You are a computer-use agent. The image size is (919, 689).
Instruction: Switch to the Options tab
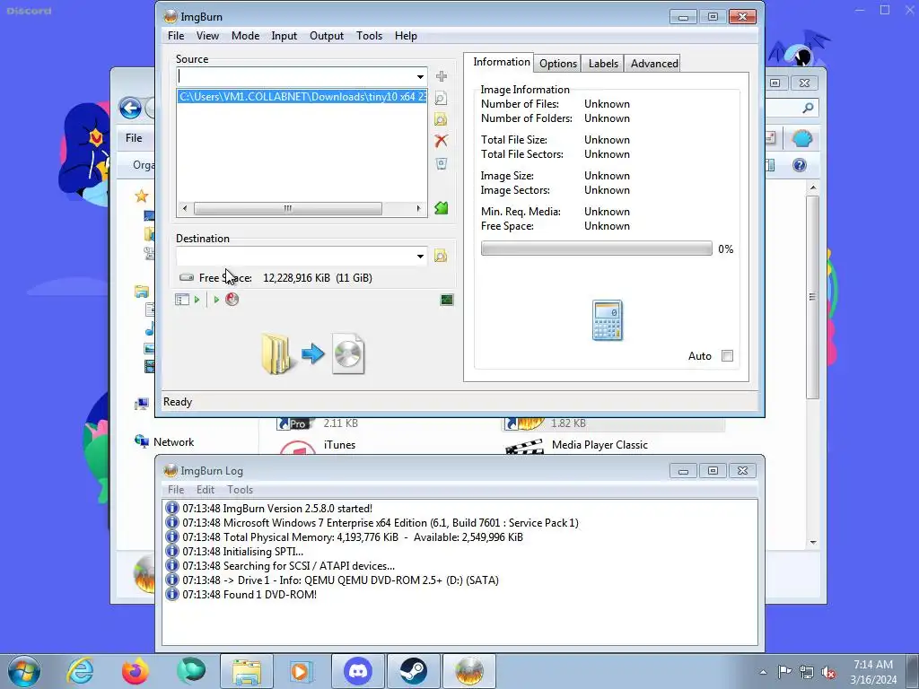(558, 64)
